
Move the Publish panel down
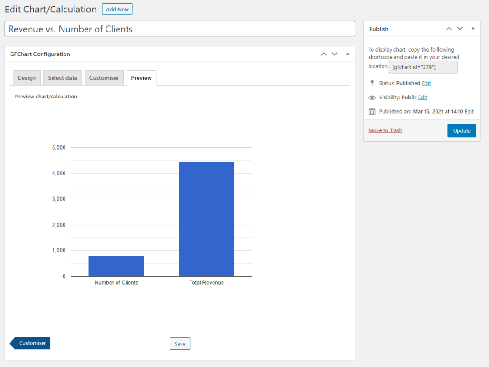coord(460,29)
